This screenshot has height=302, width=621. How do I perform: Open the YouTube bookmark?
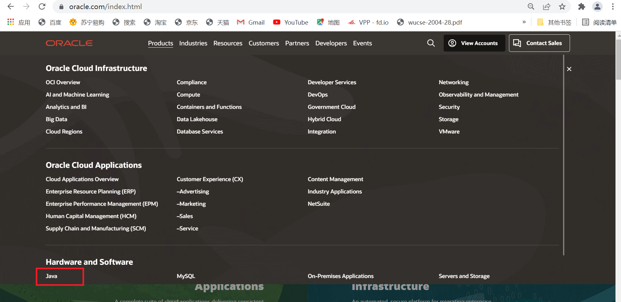291,22
